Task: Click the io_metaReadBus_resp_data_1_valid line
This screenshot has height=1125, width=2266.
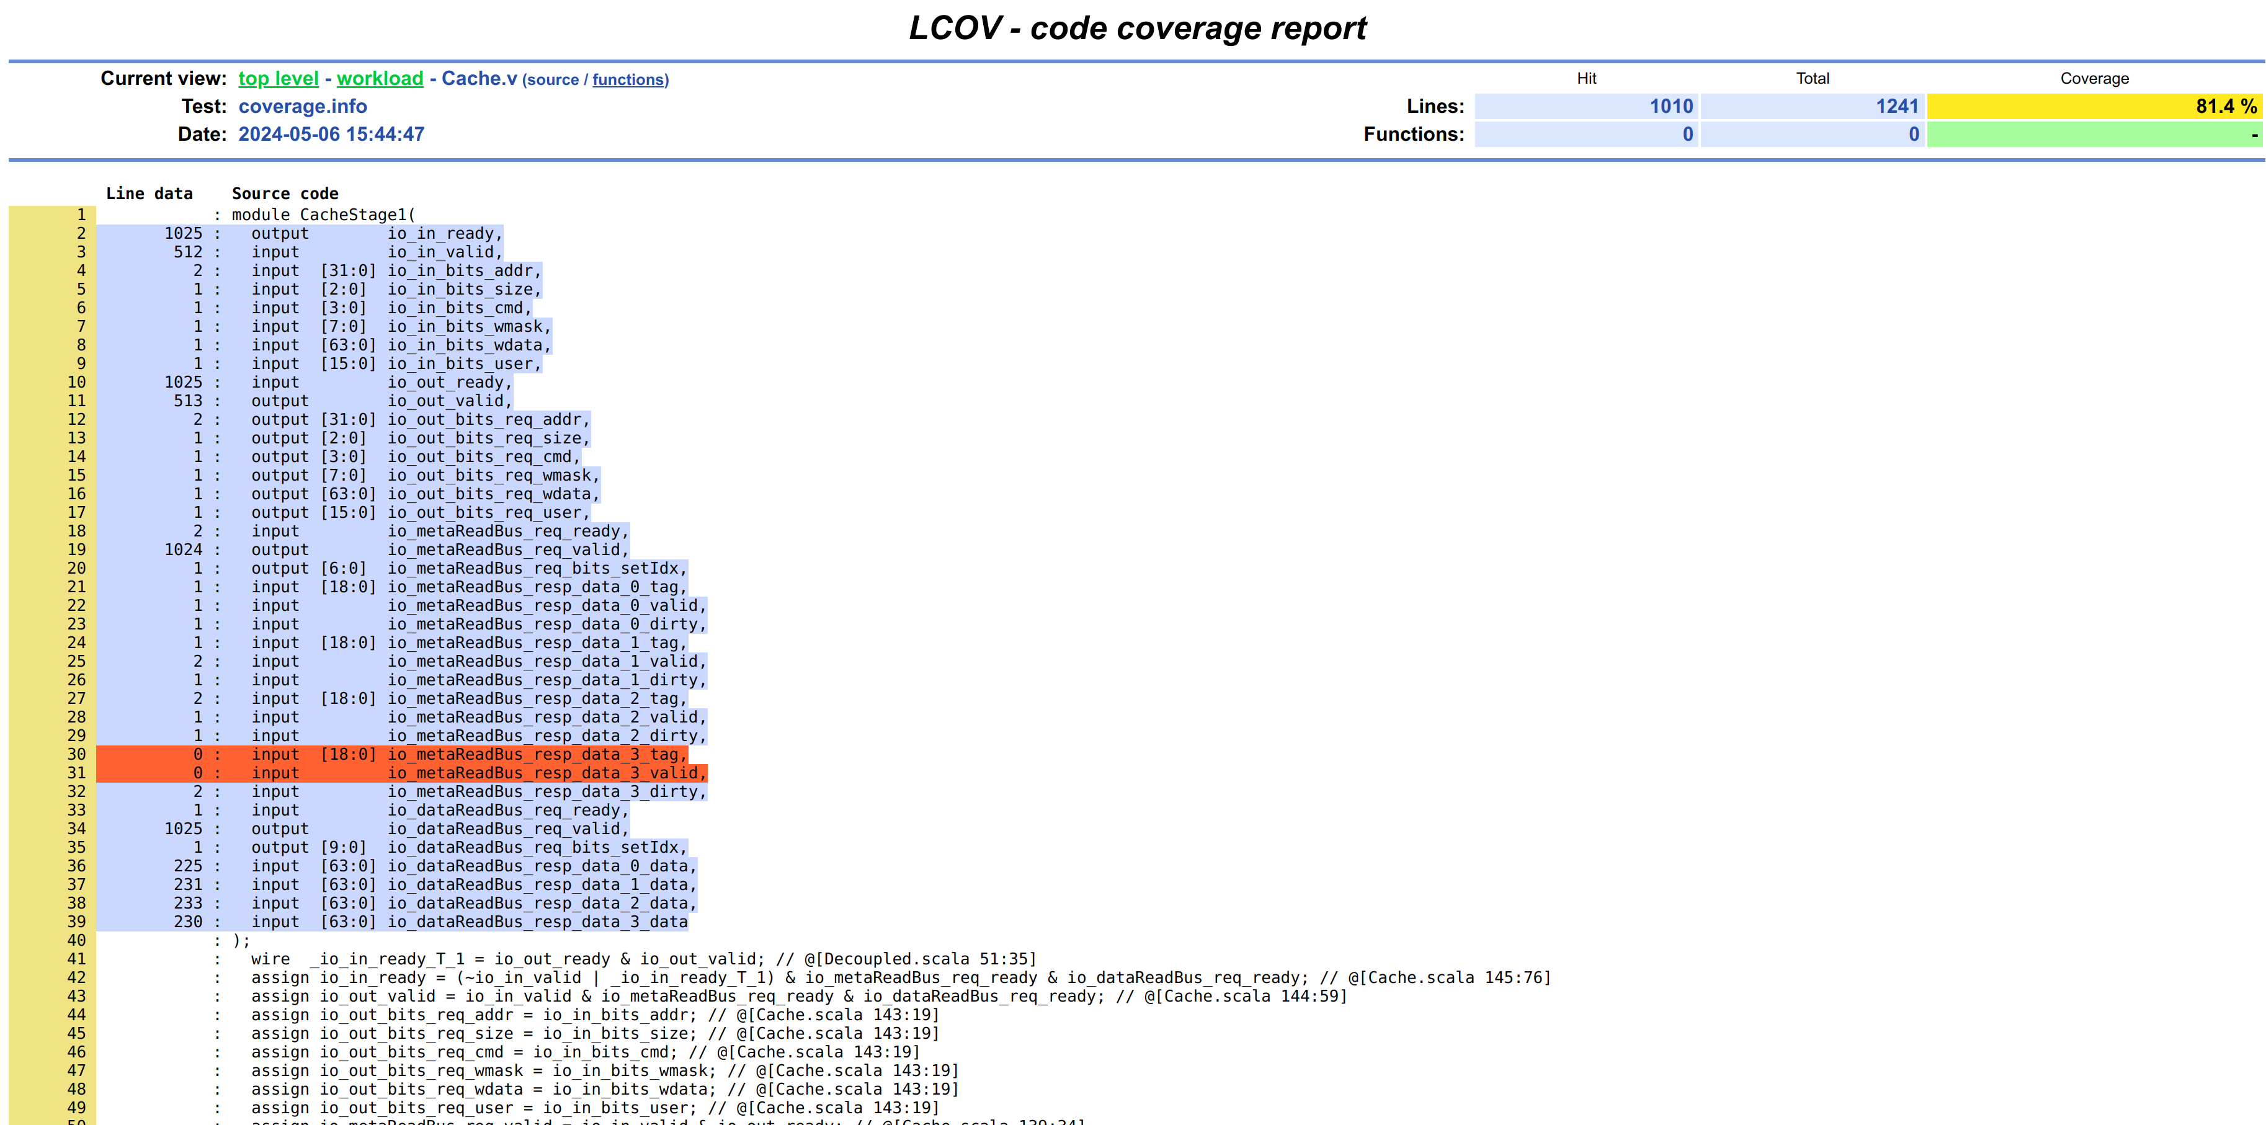Action: 478,660
